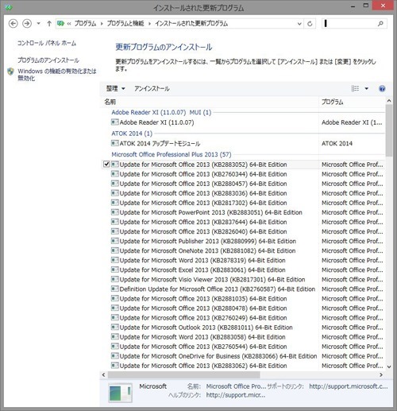Click ATOK 2014 in the プログラム column
397x411 pixels.
337,144
